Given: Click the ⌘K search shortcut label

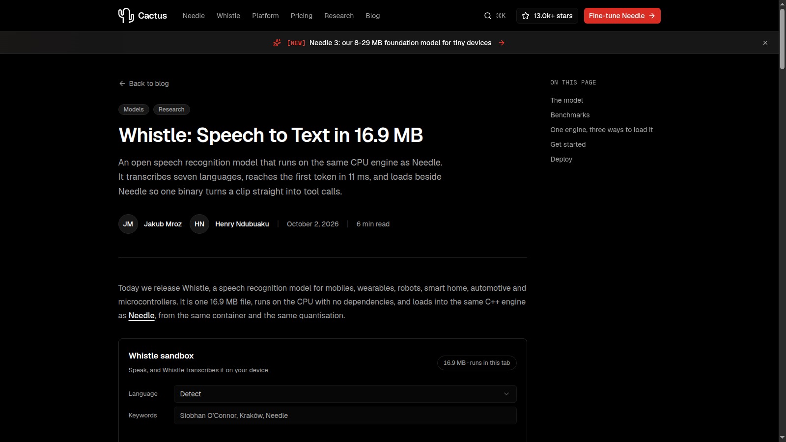Looking at the screenshot, I should [501, 16].
